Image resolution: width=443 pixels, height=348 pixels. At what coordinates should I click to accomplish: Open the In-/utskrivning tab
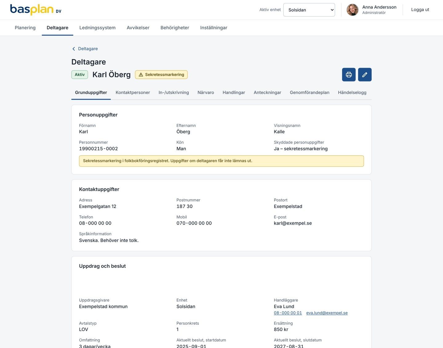coord(174,92)
